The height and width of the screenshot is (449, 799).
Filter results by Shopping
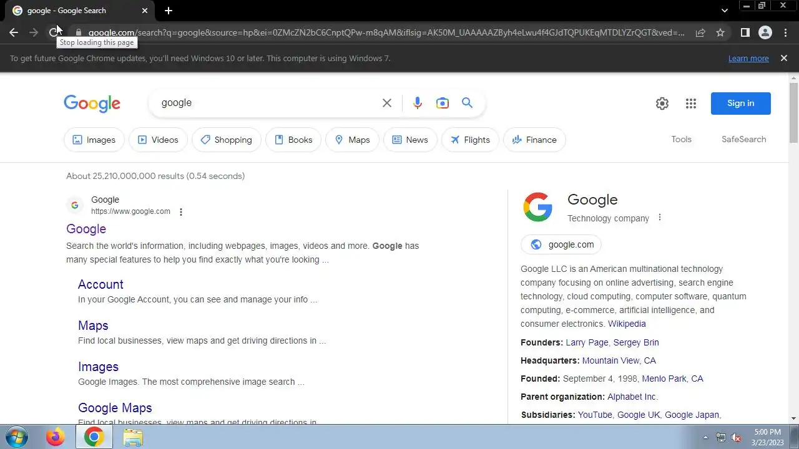coord(227,140)
